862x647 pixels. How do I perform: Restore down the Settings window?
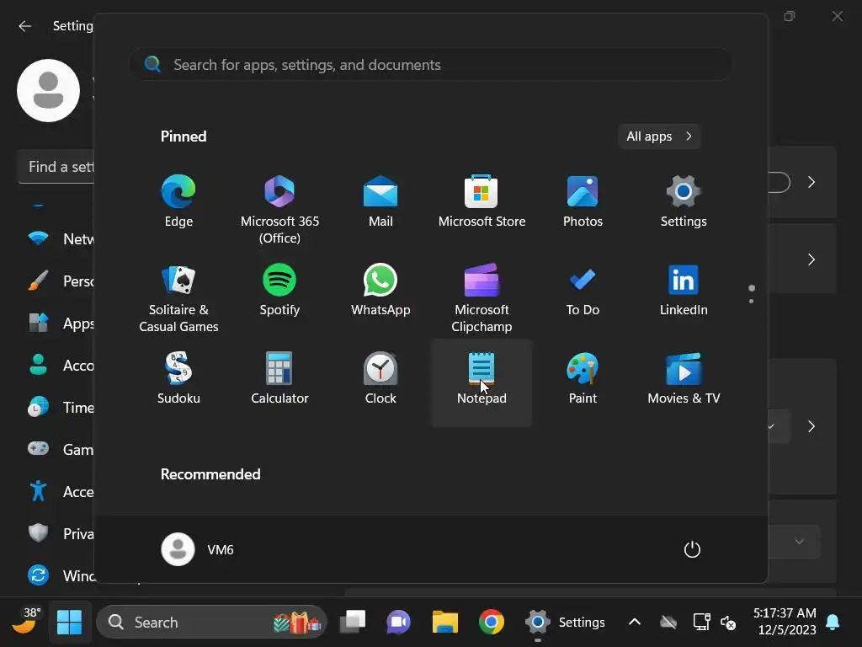tap(790, 16)
